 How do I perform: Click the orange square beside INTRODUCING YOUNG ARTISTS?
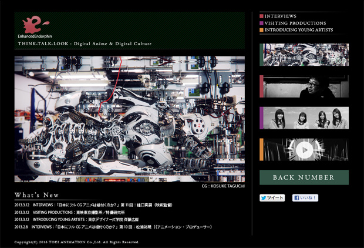[261, 30]
